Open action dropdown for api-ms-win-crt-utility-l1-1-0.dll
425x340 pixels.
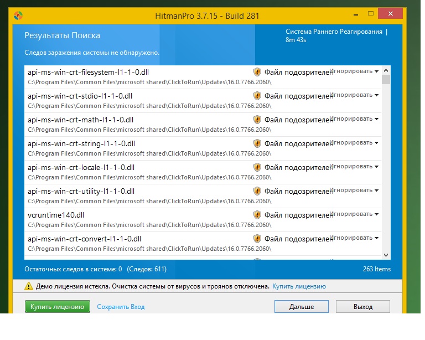coord(355,190)
